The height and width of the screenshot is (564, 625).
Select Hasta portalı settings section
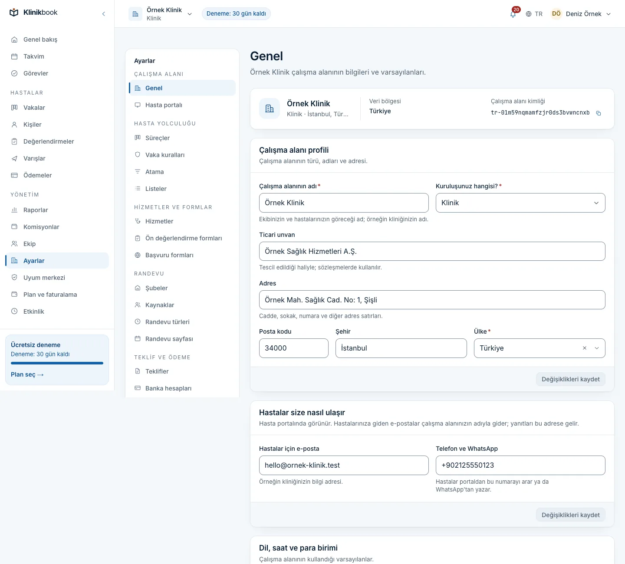[182, 105]
